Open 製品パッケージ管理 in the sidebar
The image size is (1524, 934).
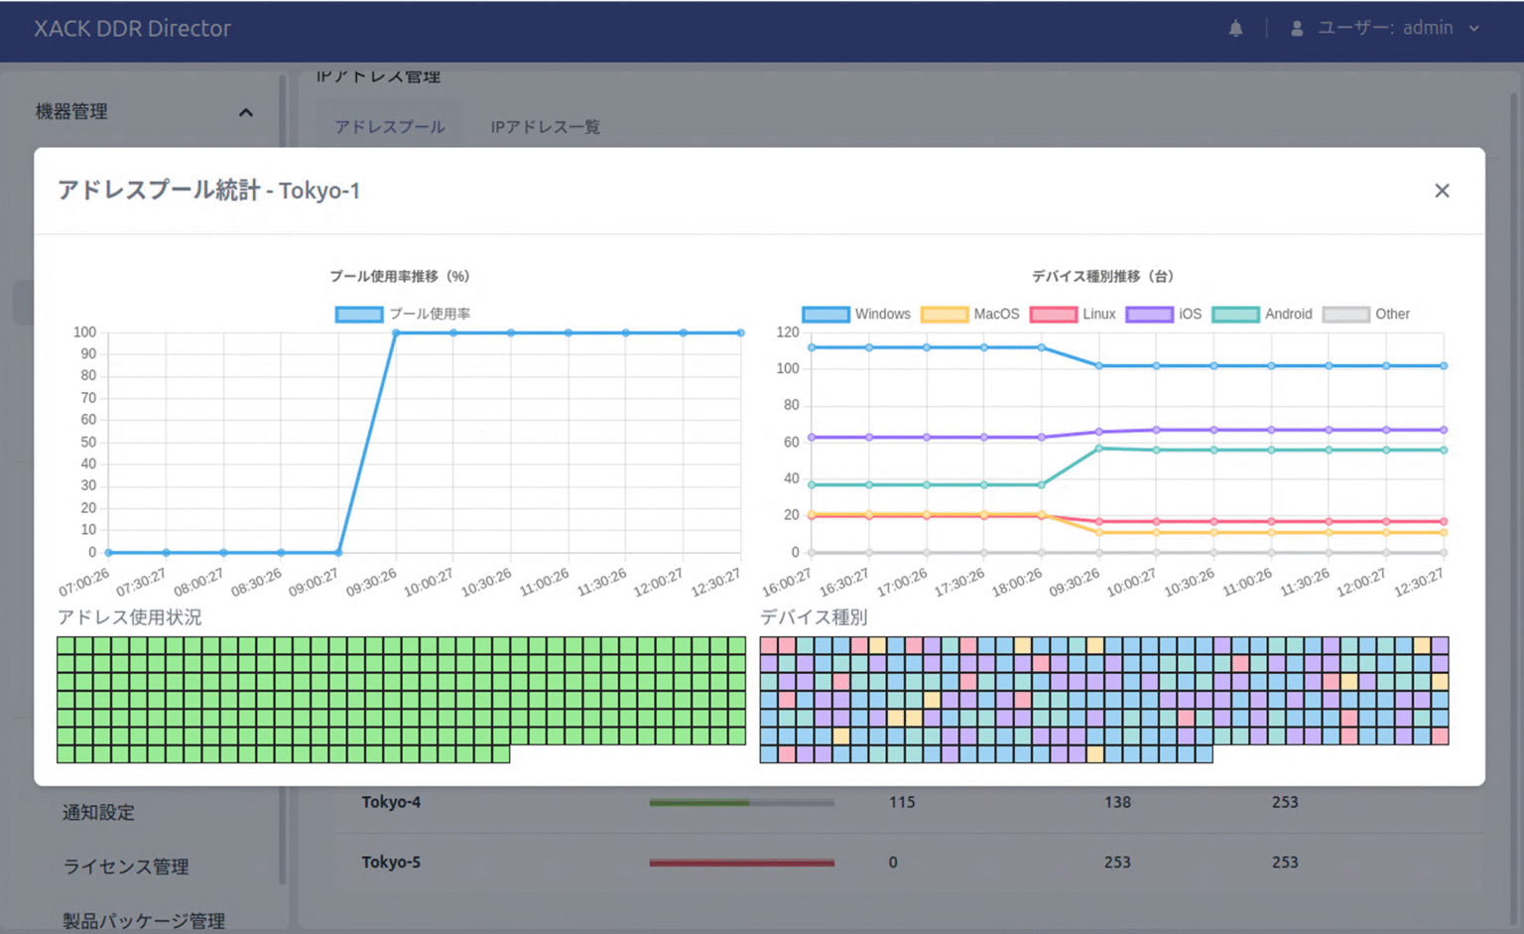144,920
